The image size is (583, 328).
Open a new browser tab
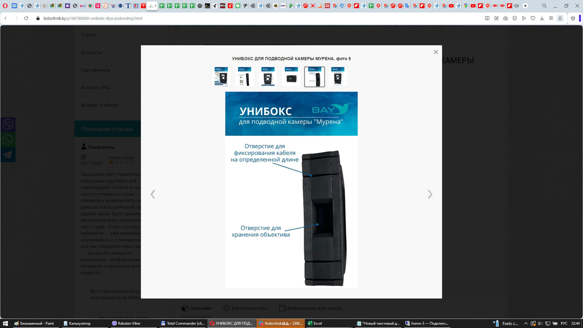[525, 6]
